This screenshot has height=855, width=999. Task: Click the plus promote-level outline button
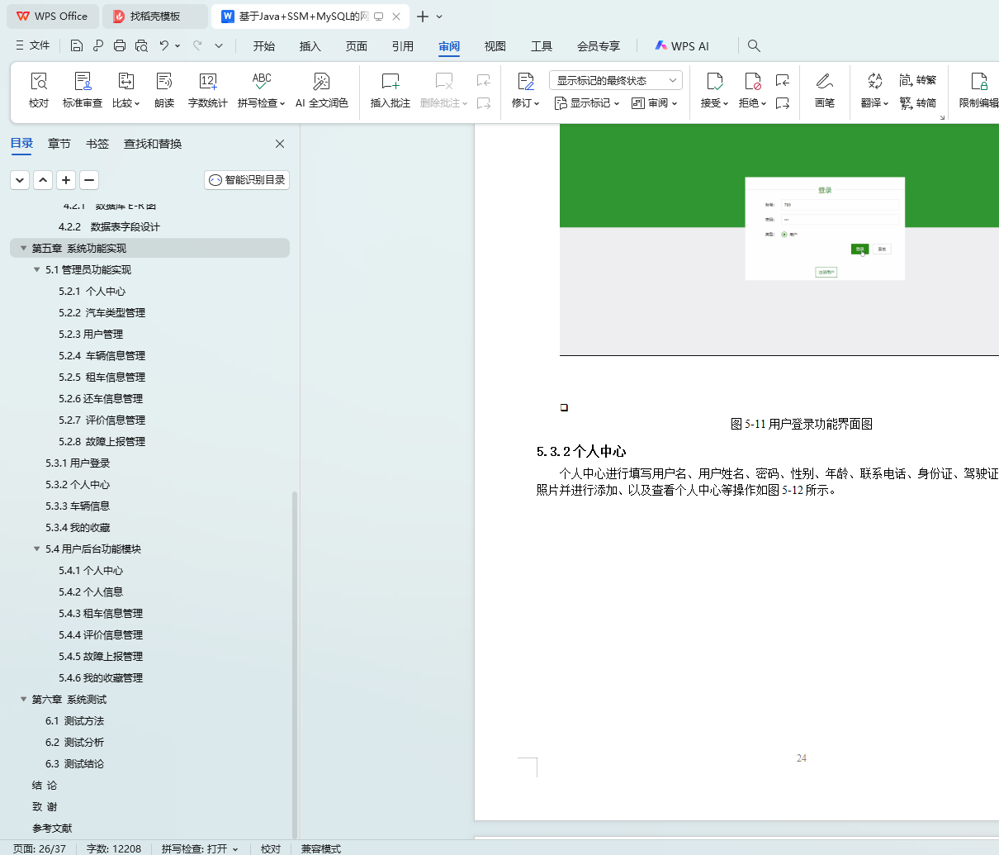tap(66, 180)
